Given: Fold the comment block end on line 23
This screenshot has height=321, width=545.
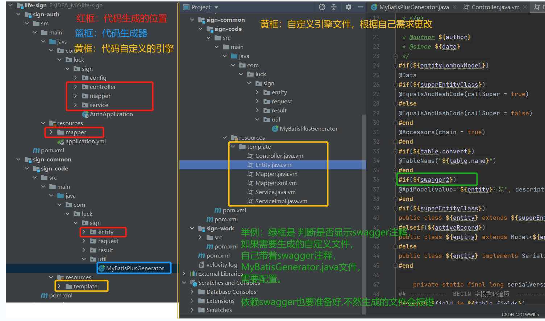Looking at the screenshot, I should point(395,56).
